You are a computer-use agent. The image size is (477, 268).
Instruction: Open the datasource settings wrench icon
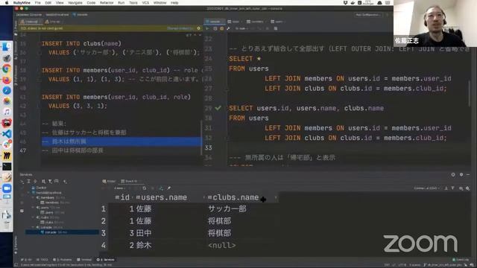[x=228, y=28]
